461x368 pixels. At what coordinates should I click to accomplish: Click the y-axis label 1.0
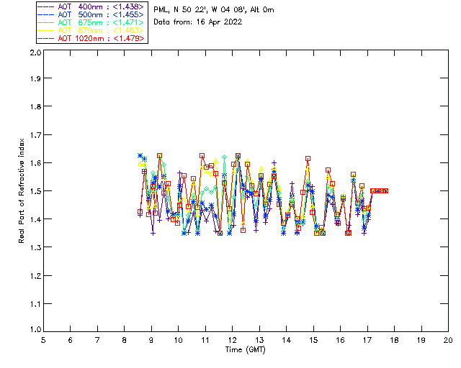35,329
